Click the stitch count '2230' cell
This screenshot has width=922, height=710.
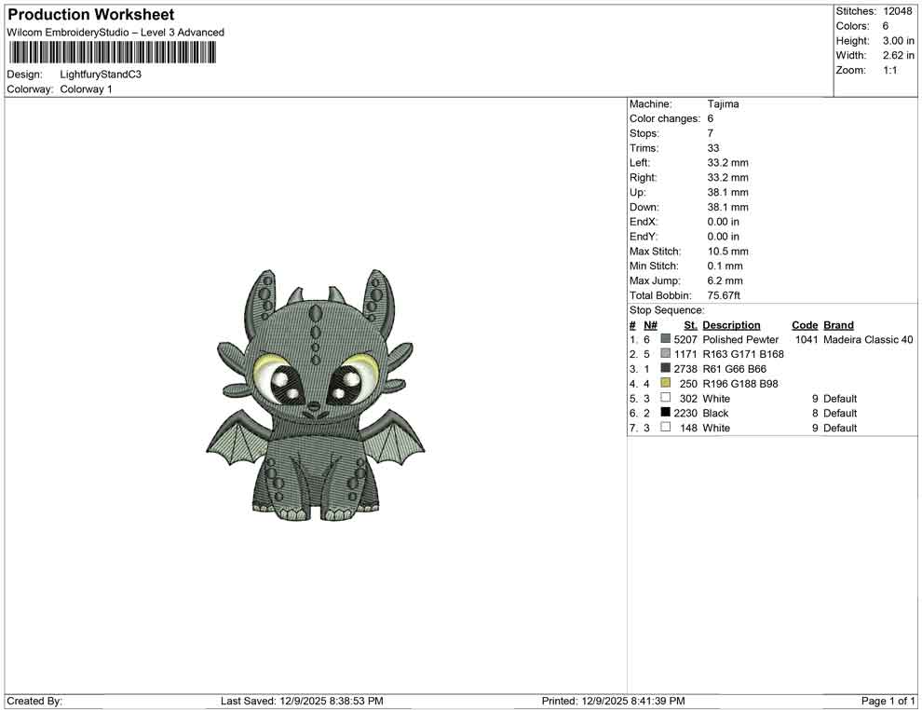tap(685, 413)
